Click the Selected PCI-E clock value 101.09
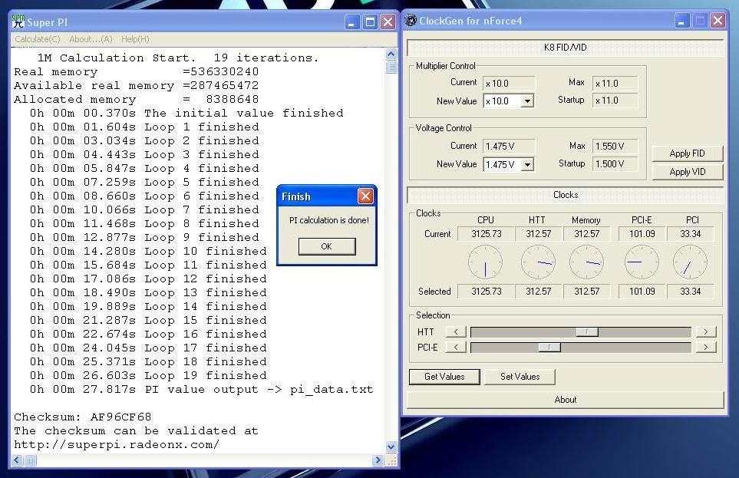Image resolution: width=739 pixels, height=478 pixels. [642, 292]
